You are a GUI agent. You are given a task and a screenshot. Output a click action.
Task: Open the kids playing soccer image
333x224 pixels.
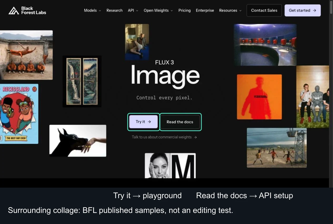click(277, 148)
